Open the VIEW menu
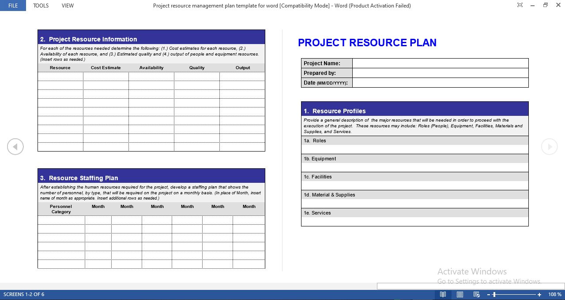The width and height of the screenshot is (565, 300). click(68, 5)
